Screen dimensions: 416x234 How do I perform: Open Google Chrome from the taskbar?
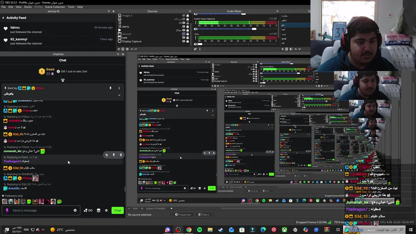[x=189, y=230]
